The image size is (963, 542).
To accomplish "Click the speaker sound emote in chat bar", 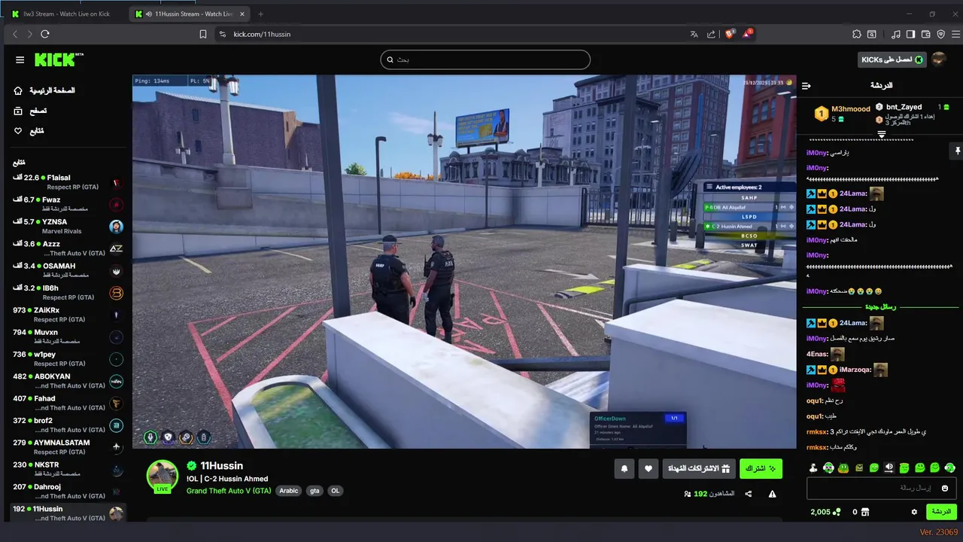I will 889,467.
